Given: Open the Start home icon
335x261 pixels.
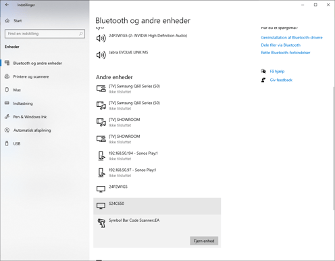Looking at the screenshot, I should point(7,21).
